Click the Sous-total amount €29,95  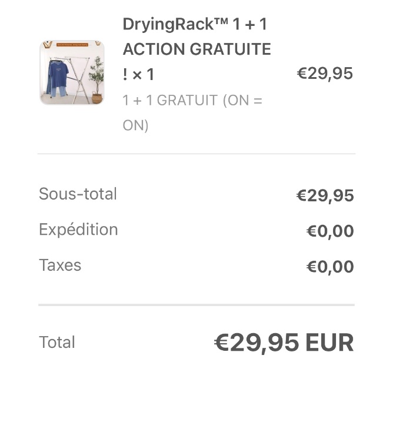click(x=325, y=195)
